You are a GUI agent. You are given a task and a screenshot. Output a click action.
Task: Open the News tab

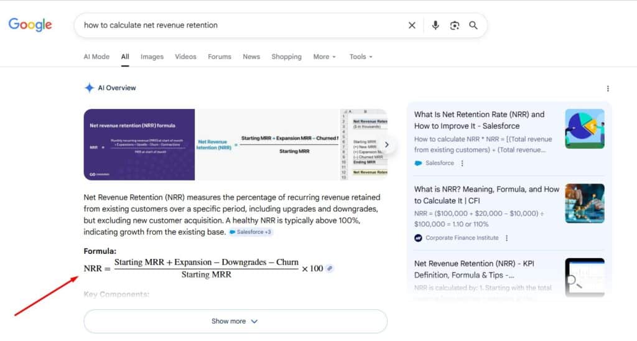click(x=251, y=57)
